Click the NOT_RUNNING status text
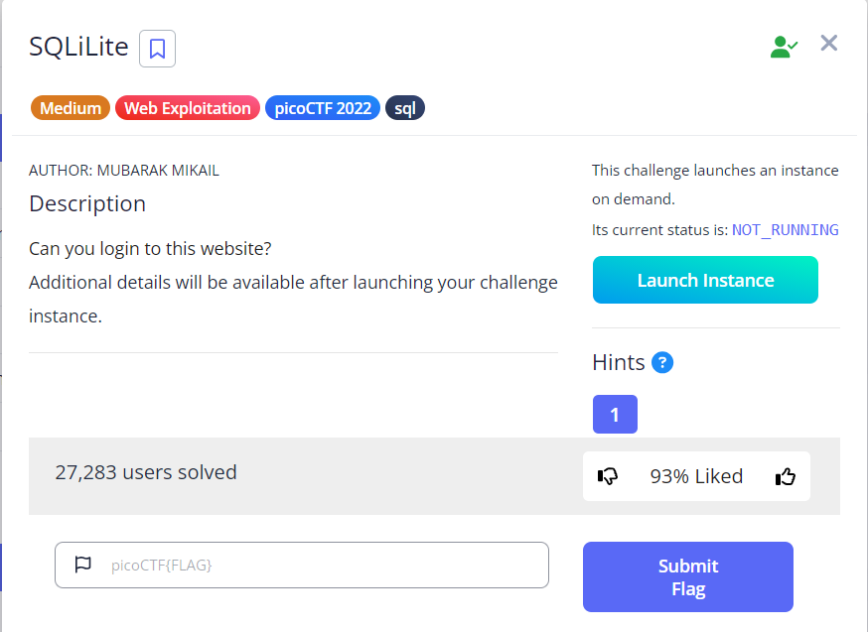 pos(784,229)
